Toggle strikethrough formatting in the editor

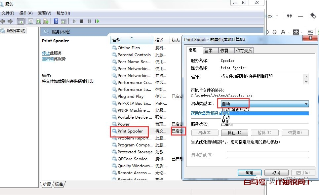click(274, 32)
